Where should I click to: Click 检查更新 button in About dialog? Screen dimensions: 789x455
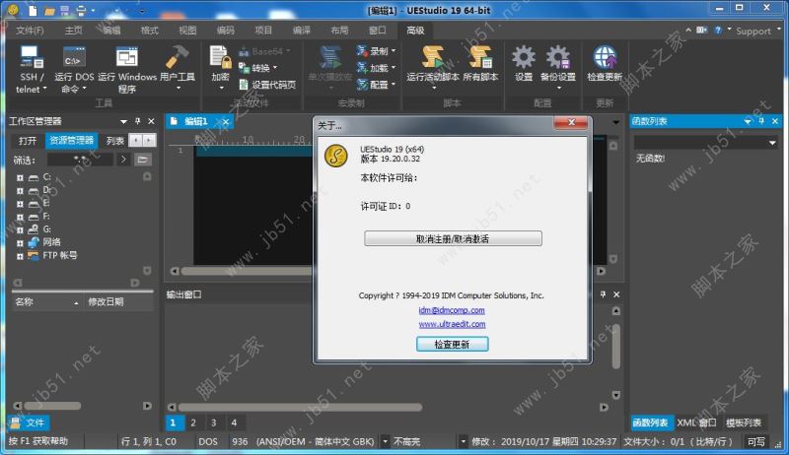tap(453, 344)
